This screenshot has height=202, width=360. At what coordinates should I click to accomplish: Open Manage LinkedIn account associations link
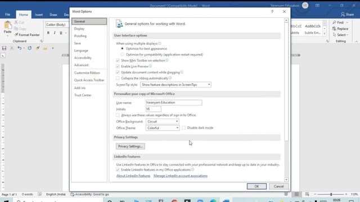pyautogui.click(x=181, y=176)
